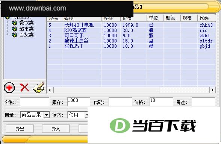Click the red X delete-category icon
221x144 pixels.
point(24,88)
